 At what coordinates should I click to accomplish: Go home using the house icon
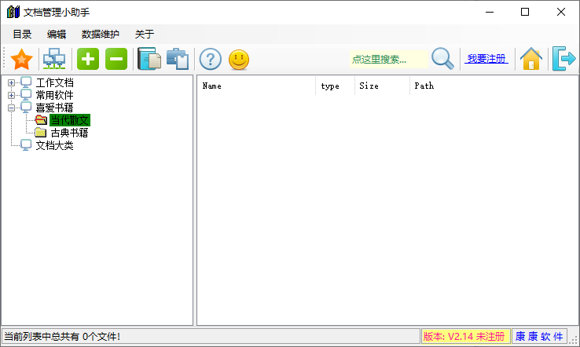point(531,59)
